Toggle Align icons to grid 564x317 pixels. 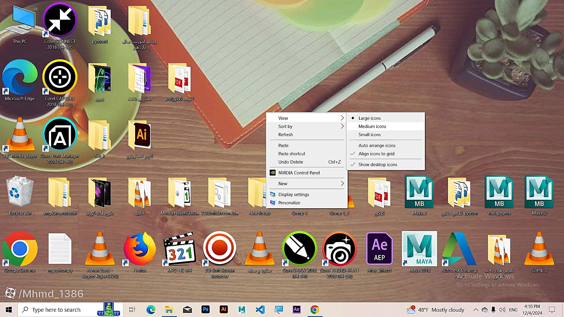pyautogui.click(x=386, y=154)
